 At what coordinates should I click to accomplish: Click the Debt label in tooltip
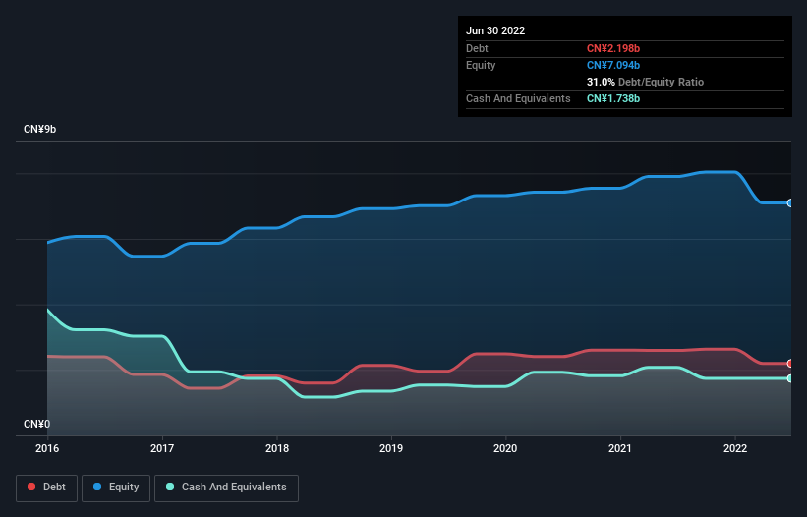tap(477, 48)
